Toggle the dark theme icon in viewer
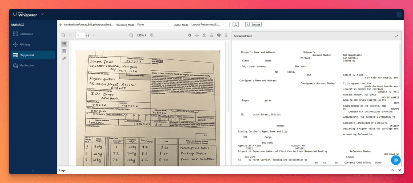The height and width of the screenshot is (183, 413). click(190, 35)
